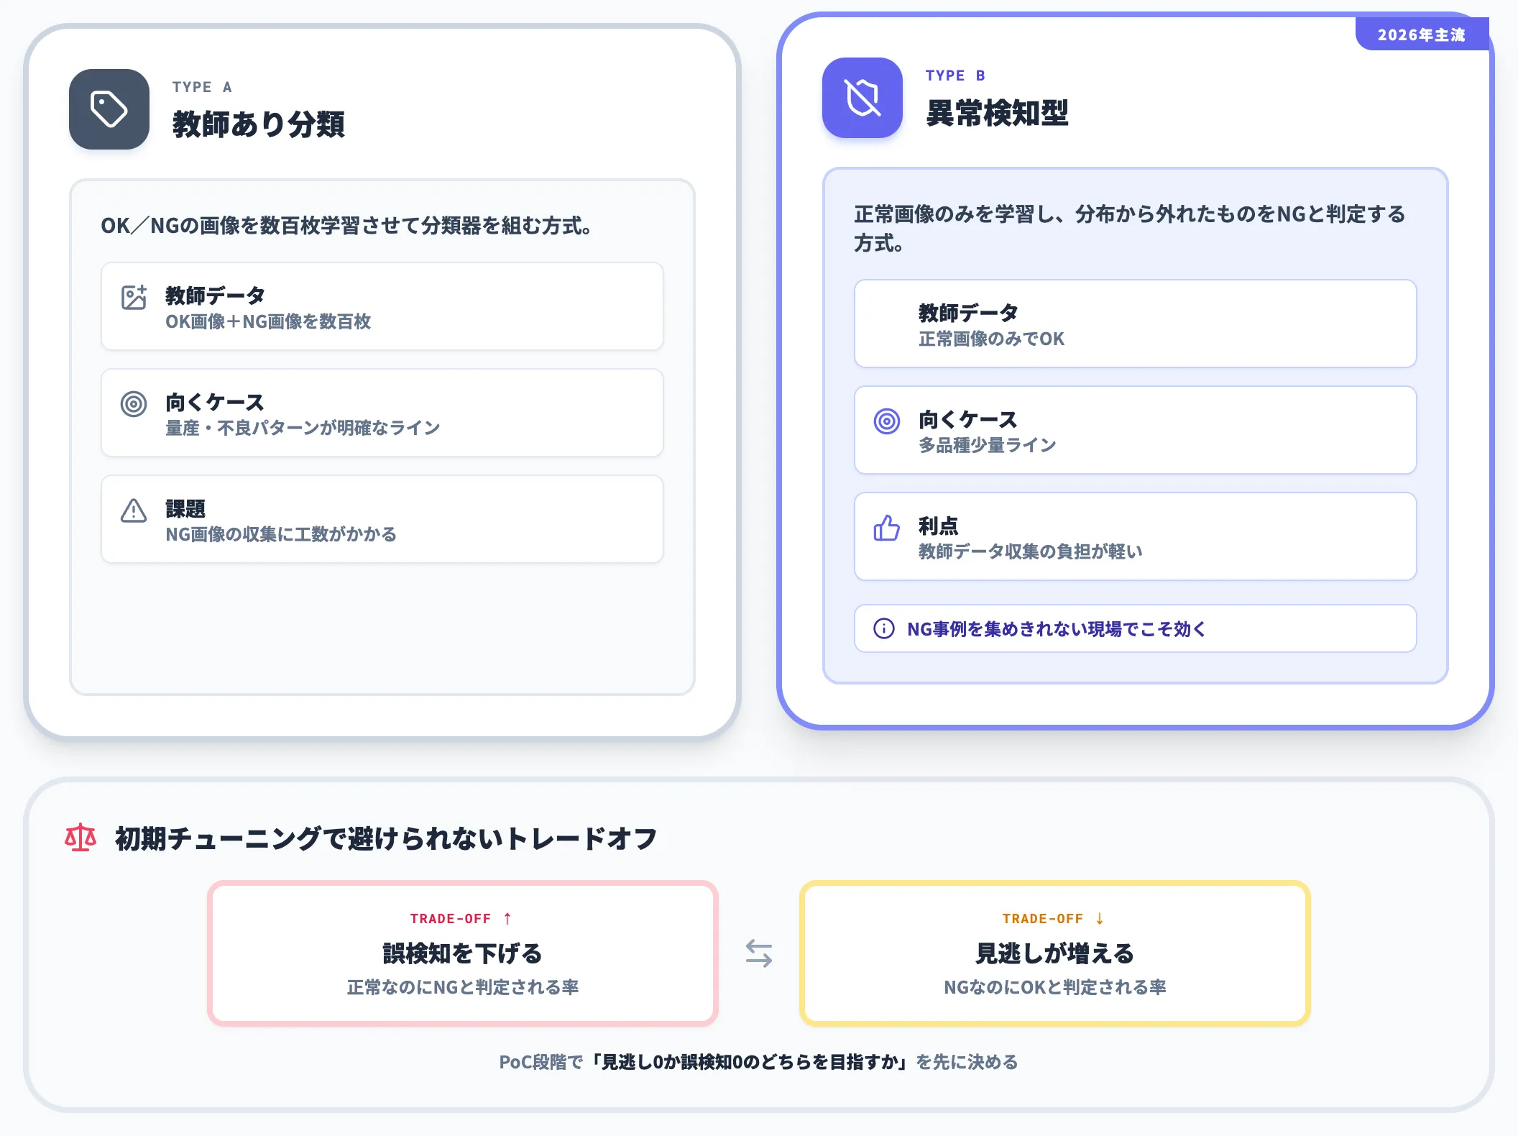Click the shield-off icon for Type B
Viewport: 1518px width, 1136px height.
click(862, 98)
